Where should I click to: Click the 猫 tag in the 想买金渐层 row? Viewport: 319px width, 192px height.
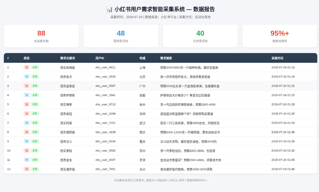pyautogui.click(x=27, y=86)
